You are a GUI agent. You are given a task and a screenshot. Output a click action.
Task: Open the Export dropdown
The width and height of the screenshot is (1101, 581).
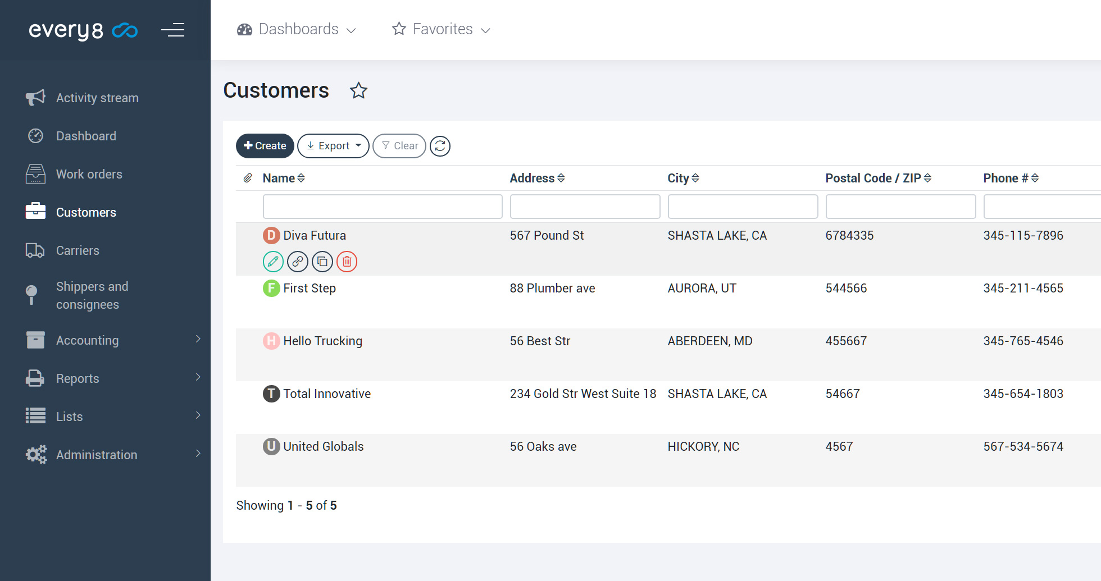[x=333, y=146]
